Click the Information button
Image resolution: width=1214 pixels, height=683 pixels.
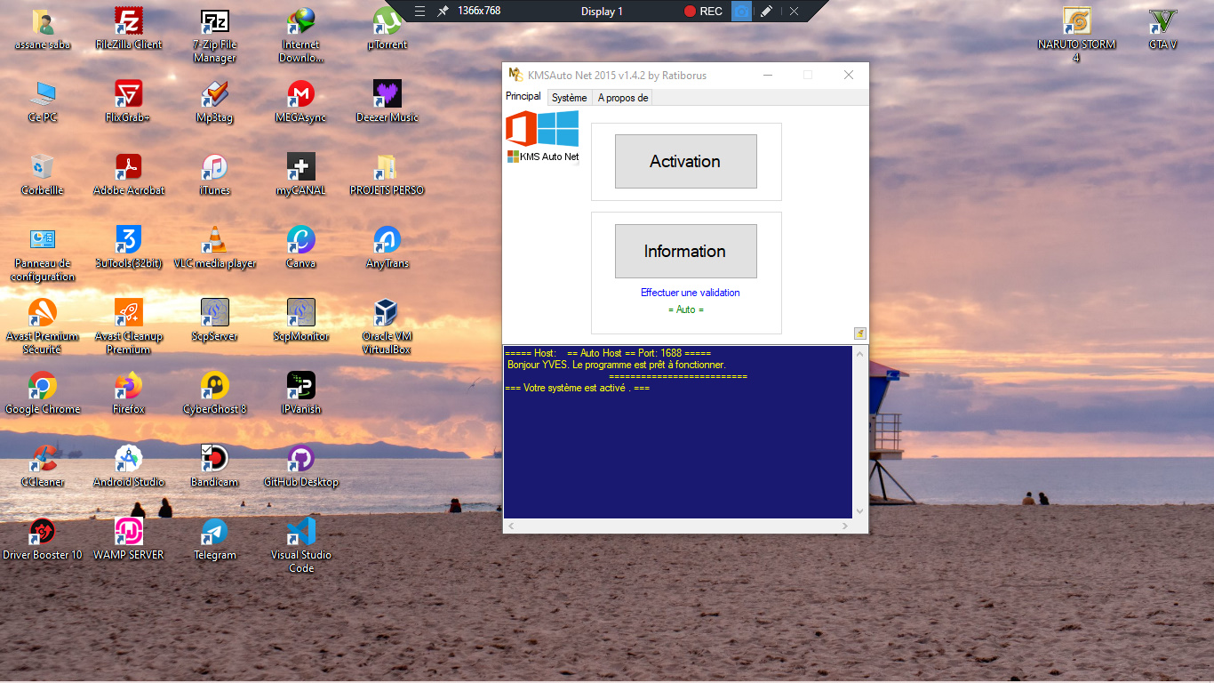(685, 251)
